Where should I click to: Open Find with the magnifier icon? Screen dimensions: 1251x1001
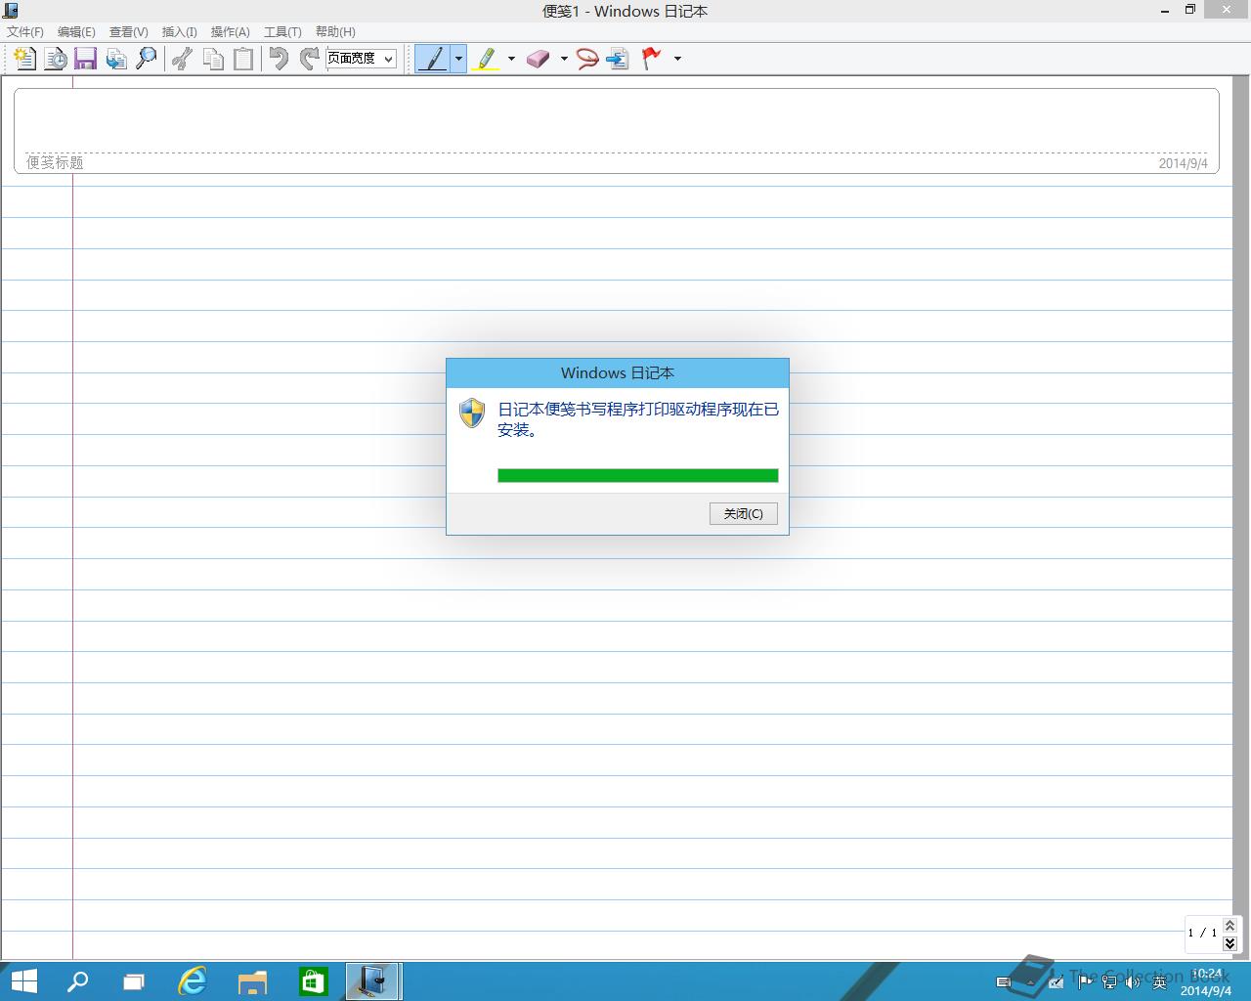coord(147,59)
